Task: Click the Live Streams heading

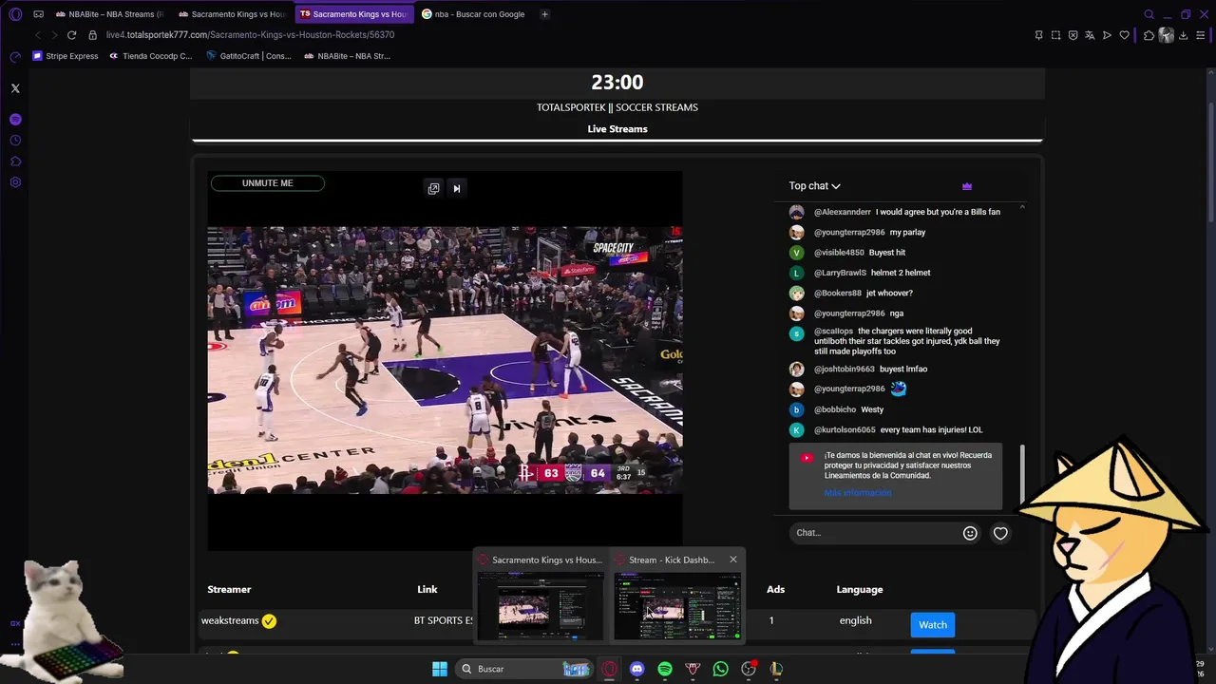Action: [617, 129]
